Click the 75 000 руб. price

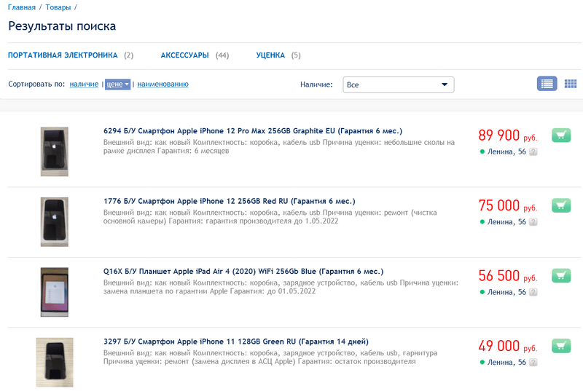coord(507,206)
